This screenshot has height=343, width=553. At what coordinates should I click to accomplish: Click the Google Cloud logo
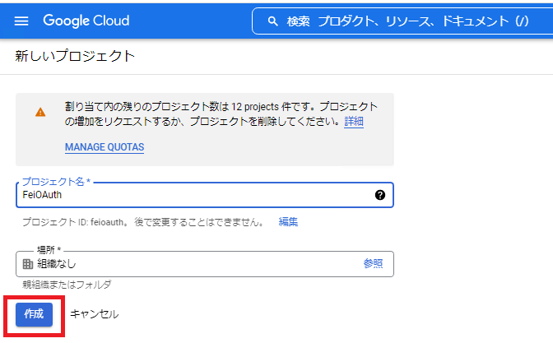click(86, 21)
